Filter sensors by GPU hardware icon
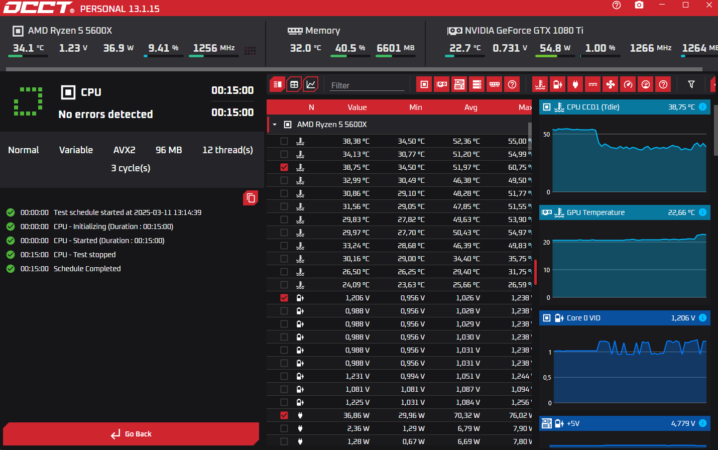 pos(442,84)
